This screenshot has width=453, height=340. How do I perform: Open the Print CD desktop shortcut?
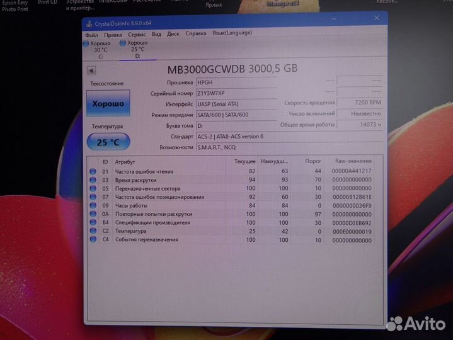(48, 3)
